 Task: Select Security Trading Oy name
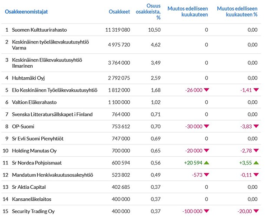[x=33, y=211]
